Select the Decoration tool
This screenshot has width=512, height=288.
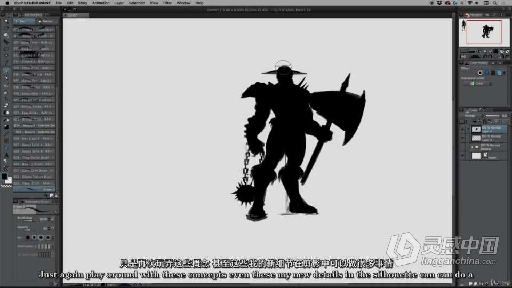click(6, 99)
